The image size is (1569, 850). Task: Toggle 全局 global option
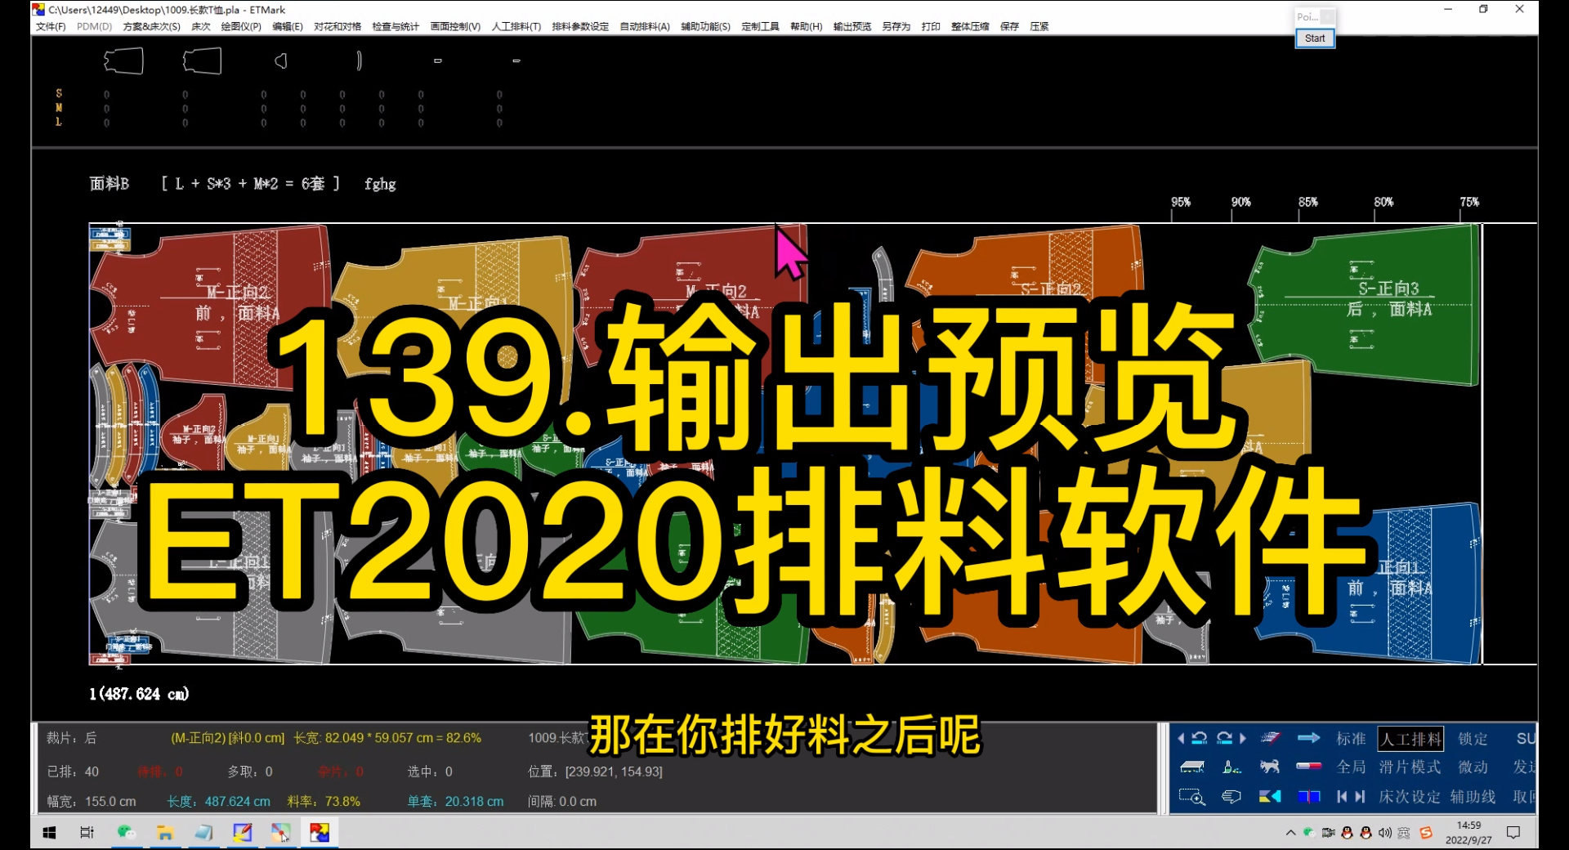pos(1351,767)
